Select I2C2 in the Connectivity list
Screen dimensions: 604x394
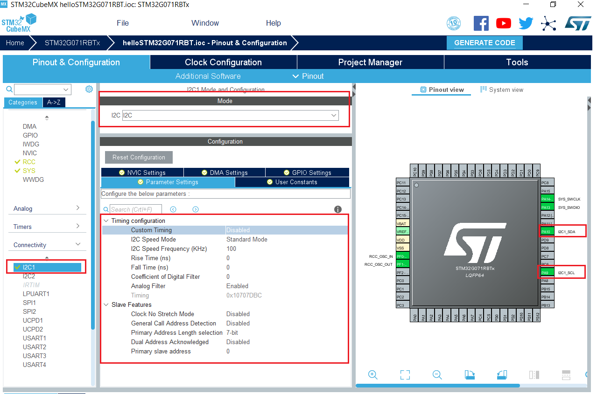[29, 276]
